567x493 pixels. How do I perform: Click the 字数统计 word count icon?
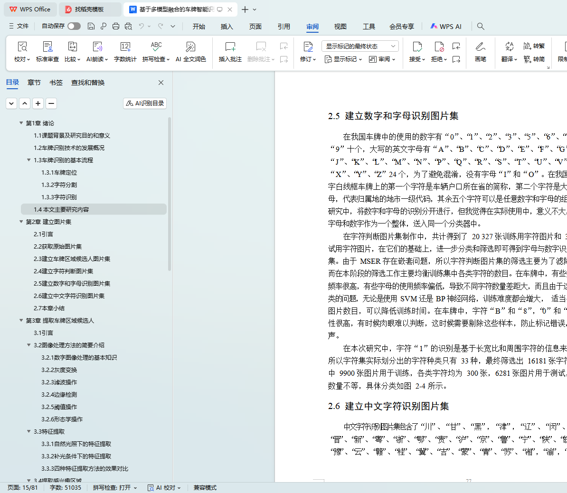coord(125,47)
